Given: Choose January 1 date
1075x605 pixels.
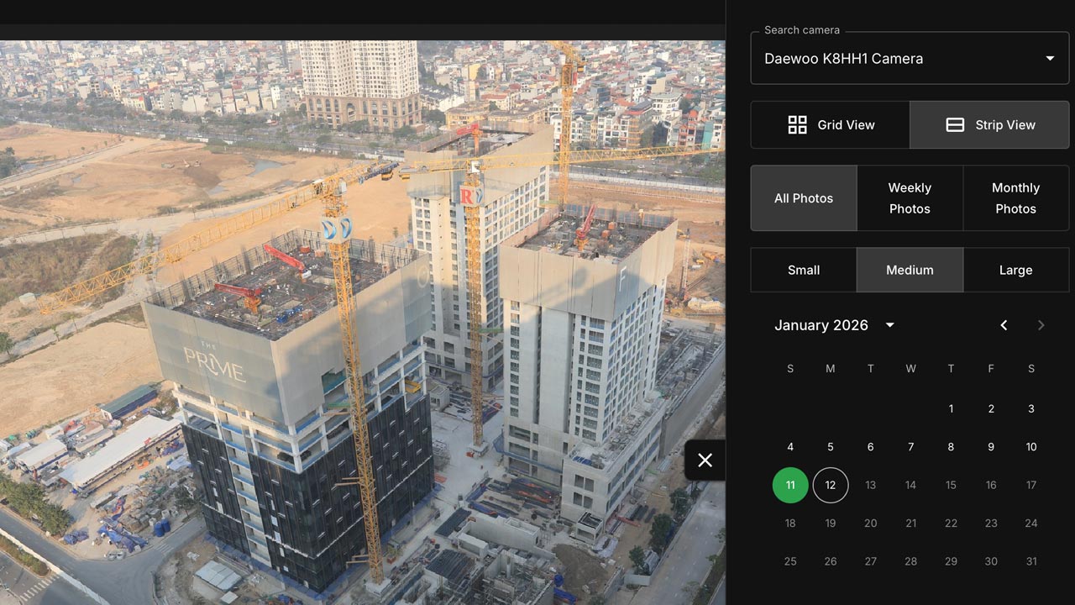Looking at the screenshot, I should 951,408.
